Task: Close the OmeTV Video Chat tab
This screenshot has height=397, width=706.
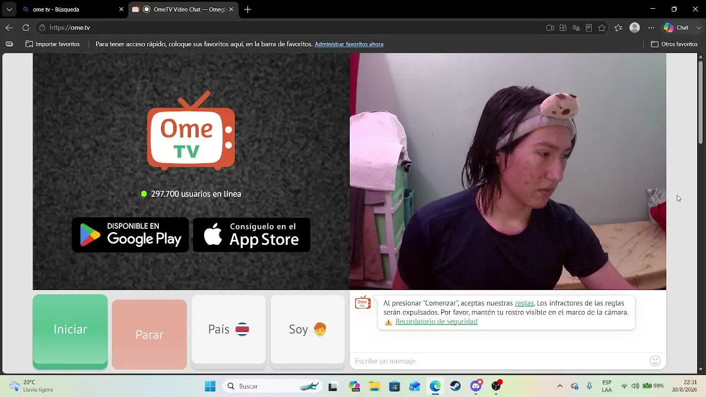Action: (x=232, y=9)
